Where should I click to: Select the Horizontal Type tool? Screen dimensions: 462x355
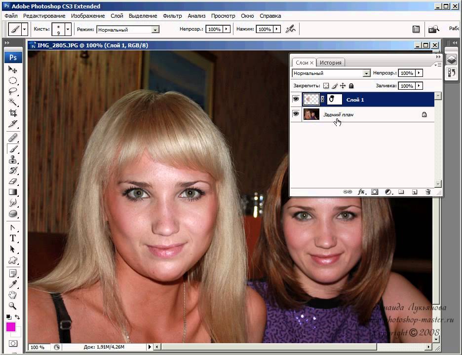click(13, 238)
